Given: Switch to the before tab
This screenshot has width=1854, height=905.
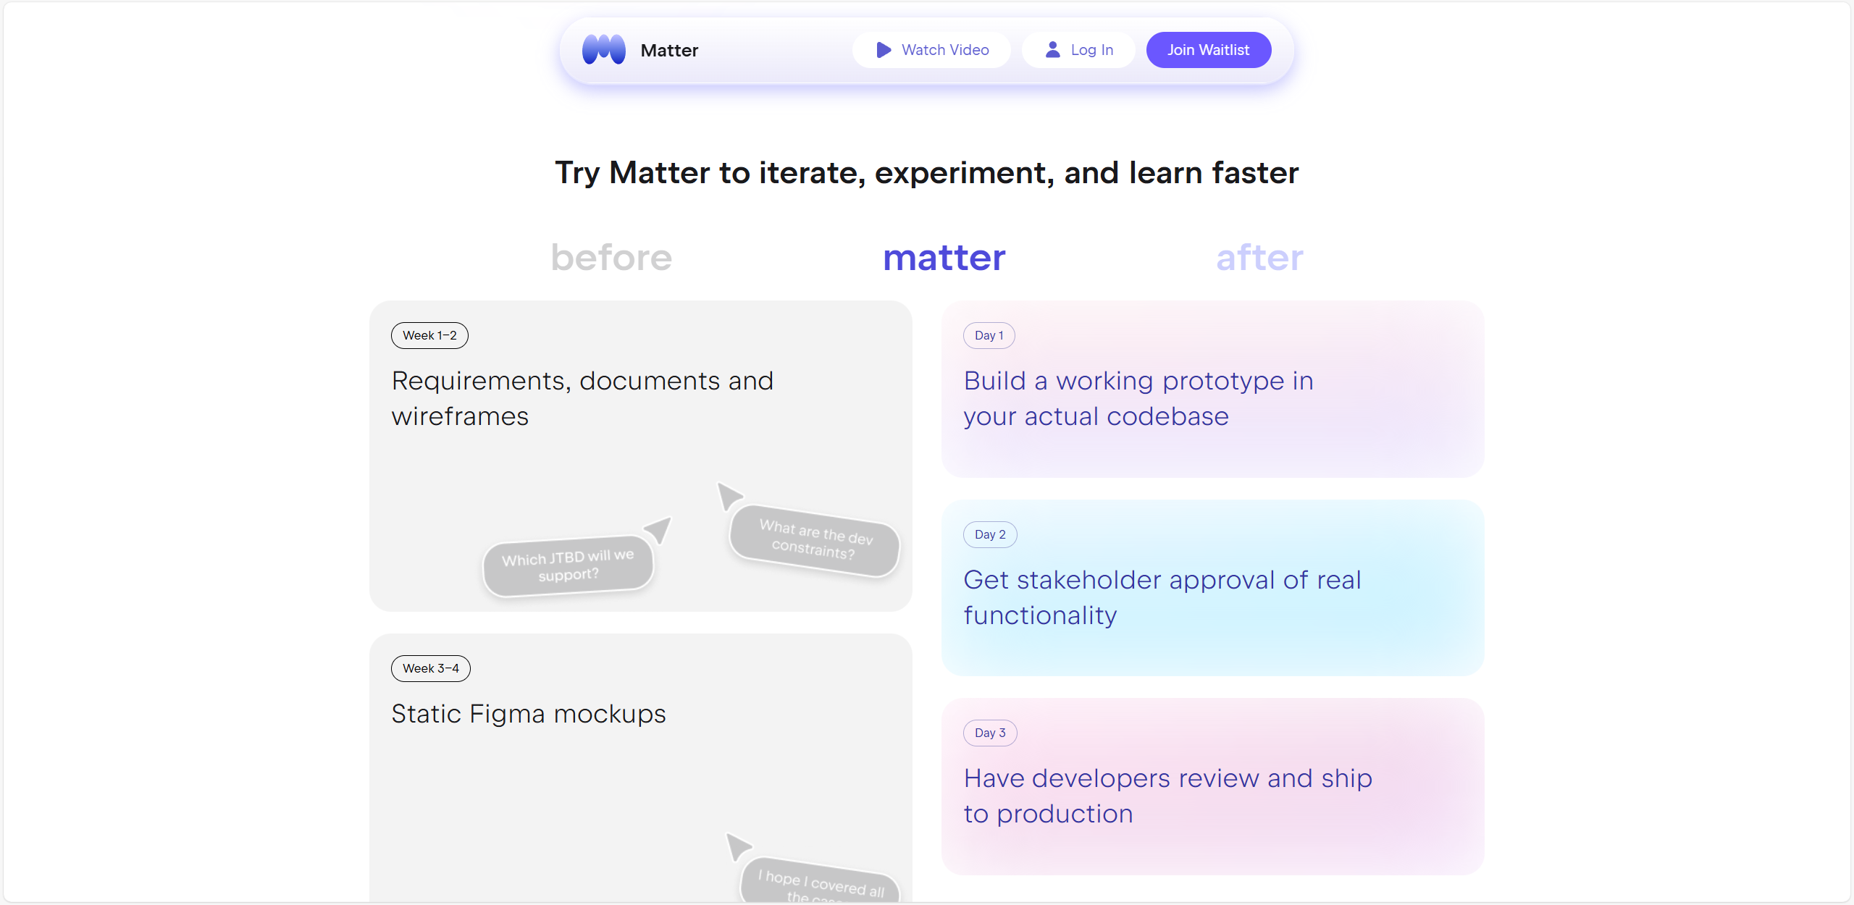Looking at the screenshot, I should pyautogui.click(x=611, y=258).
